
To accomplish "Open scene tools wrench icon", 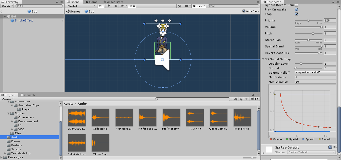I will point(180,6).
